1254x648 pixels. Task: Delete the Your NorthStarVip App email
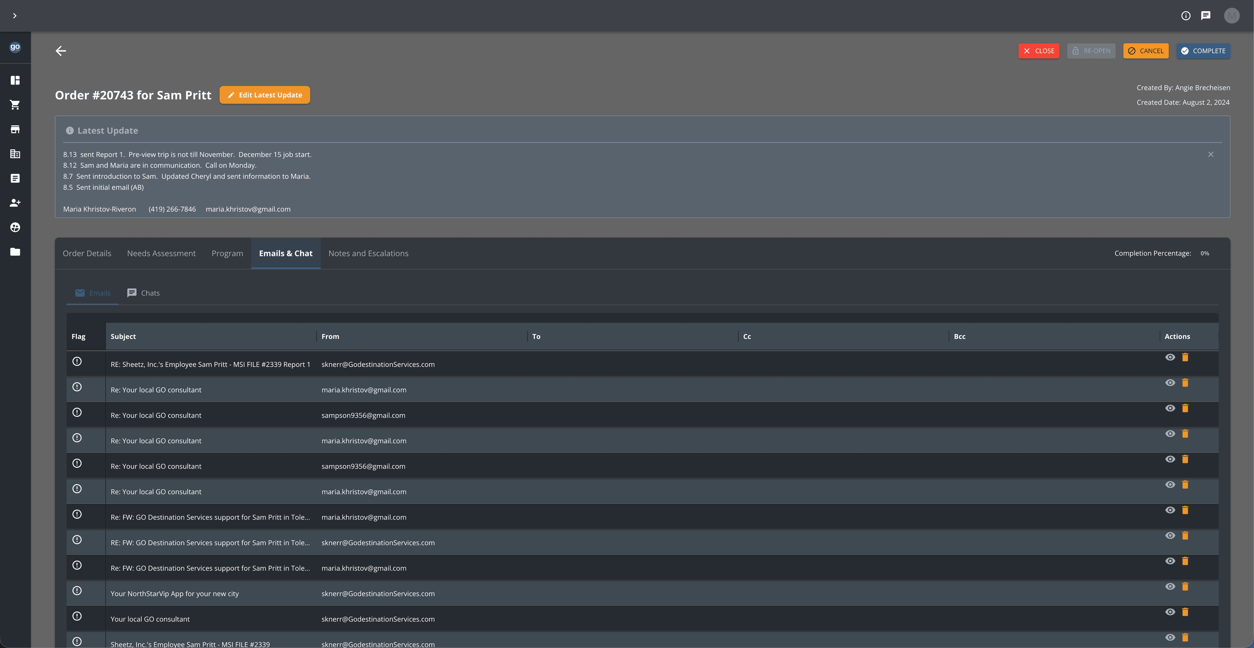(x=1185, y=586)
